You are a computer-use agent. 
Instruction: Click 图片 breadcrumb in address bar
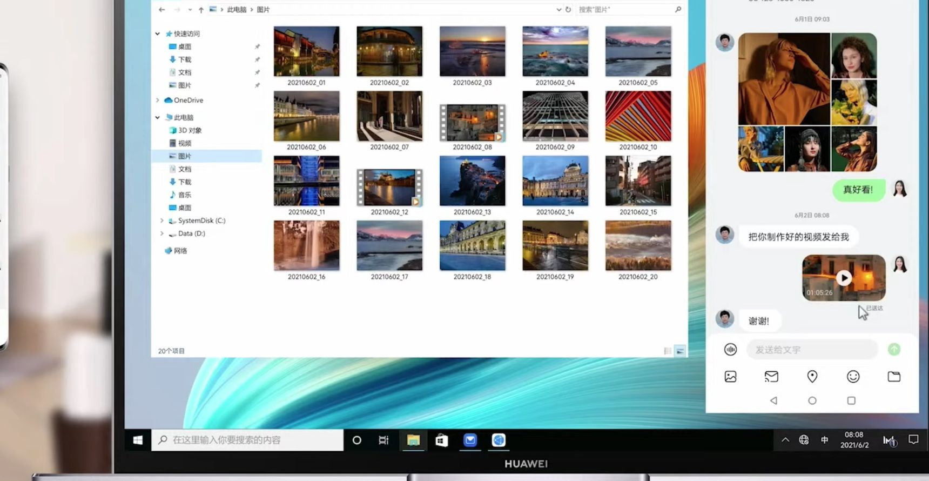coord(263,10)
